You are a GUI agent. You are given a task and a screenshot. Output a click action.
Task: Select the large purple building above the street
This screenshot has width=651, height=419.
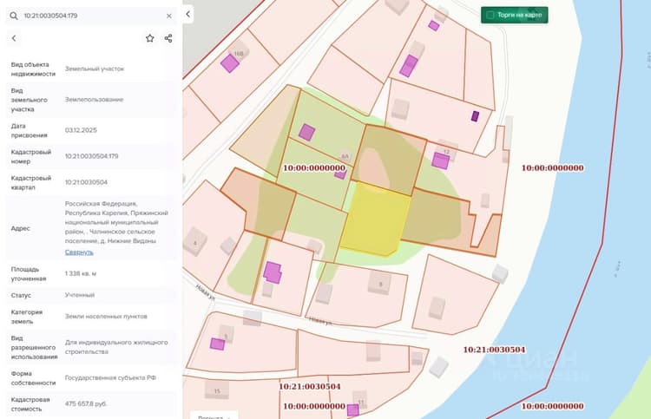coord(273,272)
